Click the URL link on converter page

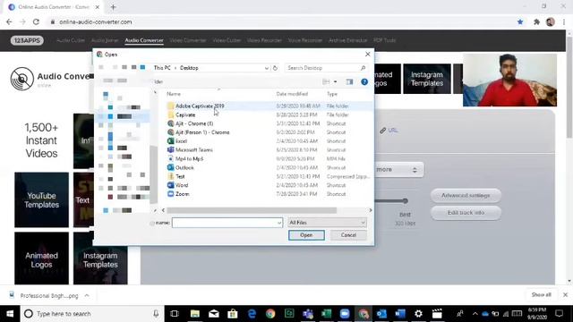point(392,131)
